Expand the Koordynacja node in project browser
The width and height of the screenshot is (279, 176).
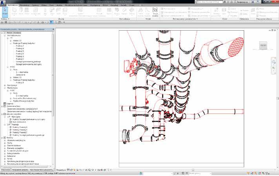coord(5,85)
